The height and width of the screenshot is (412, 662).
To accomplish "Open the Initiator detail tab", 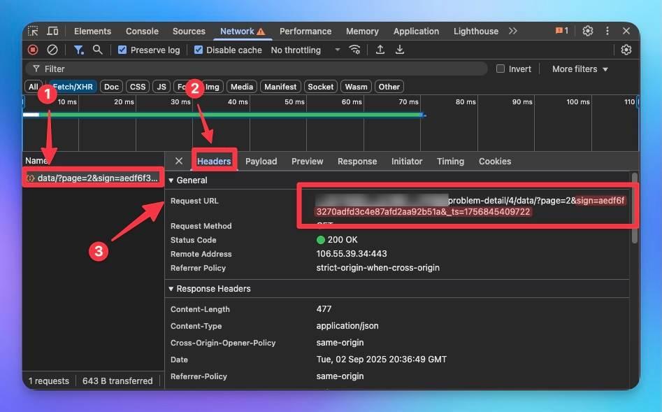I will [x=407, y=161].
